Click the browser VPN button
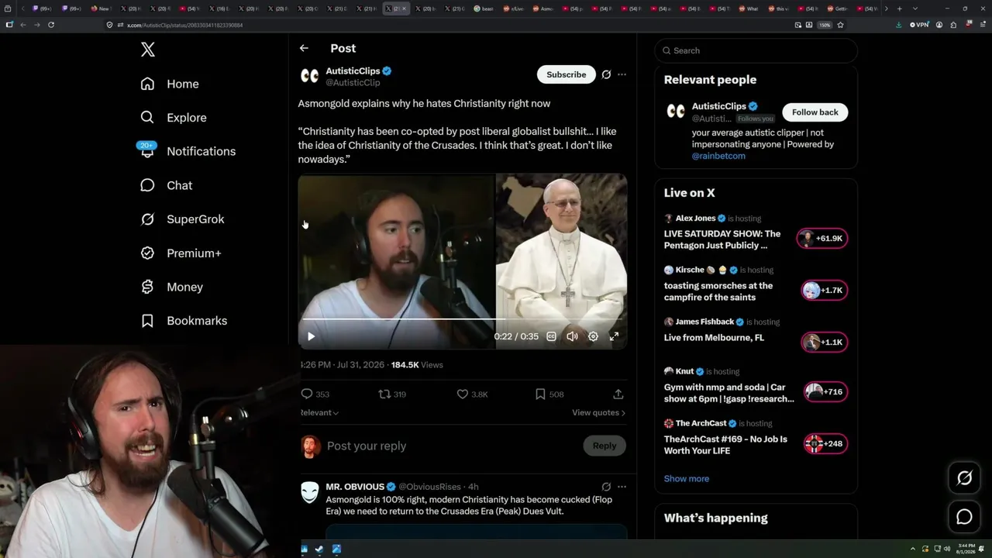 pos(919,25)
